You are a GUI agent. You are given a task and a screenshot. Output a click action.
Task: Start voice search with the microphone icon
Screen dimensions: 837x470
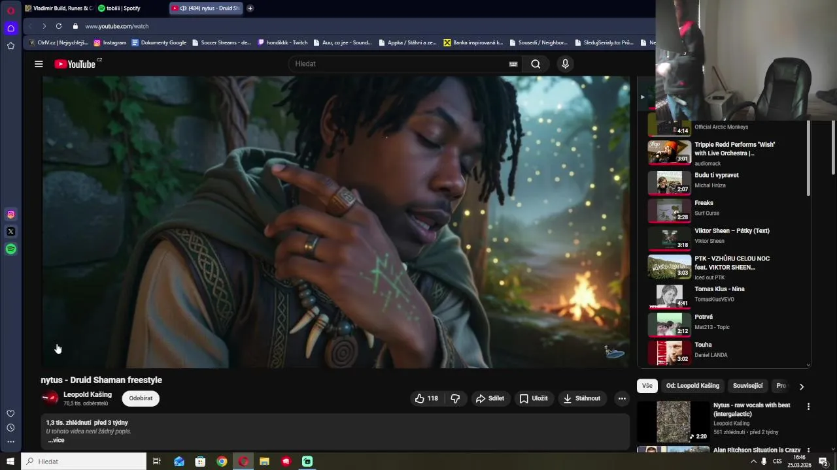pos(566,64)
